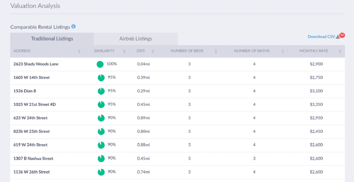Click the info icon beside Comparable Rental Listings
The height and width of the screenshot is (182, 354).
[x=74, y=27]
